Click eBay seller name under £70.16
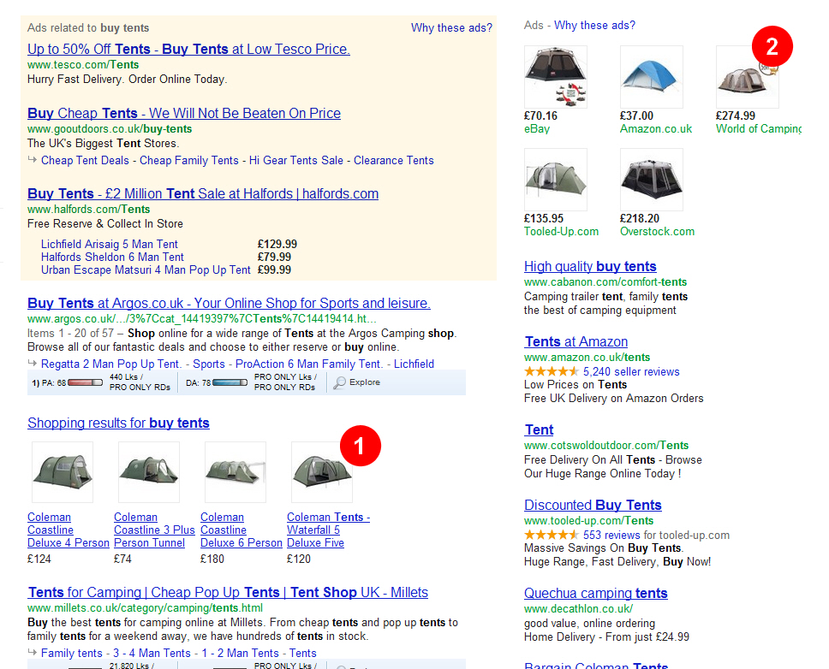 coord(537,129)
